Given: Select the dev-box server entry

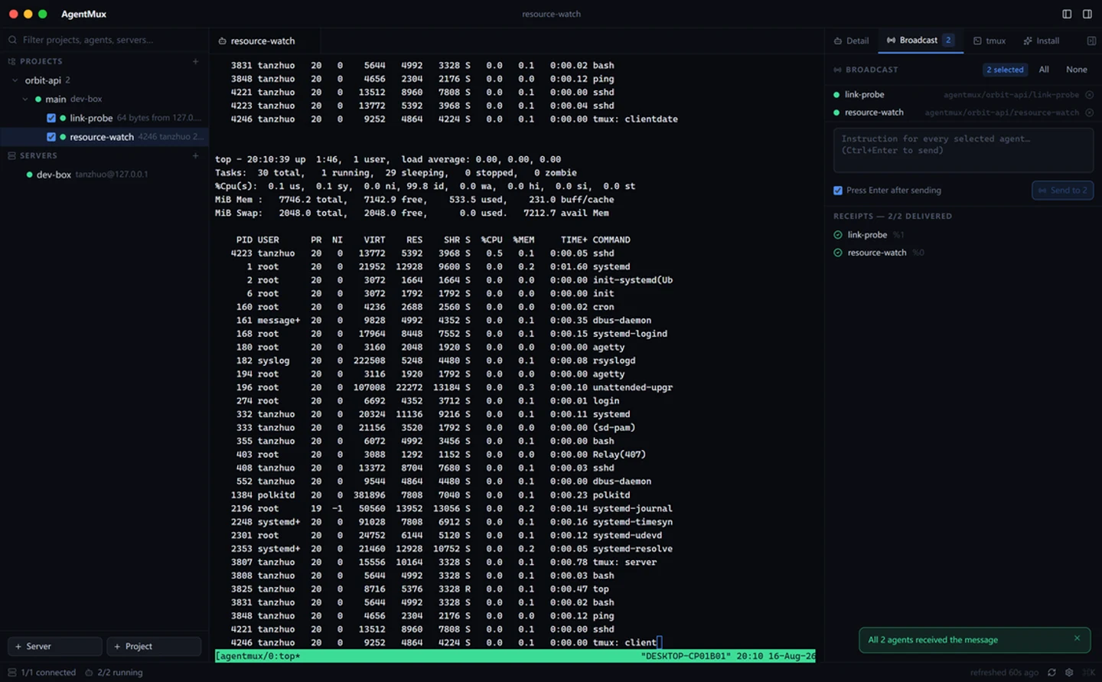Looking at the screenshot, I should point(104,175).
